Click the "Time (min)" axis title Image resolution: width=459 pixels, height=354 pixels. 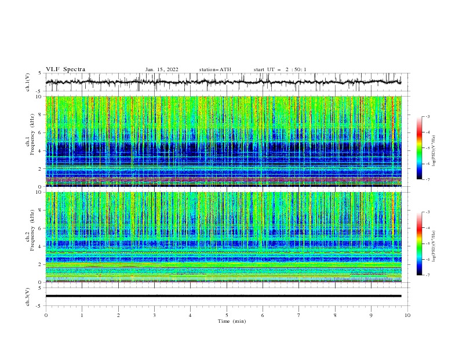[x=232, y=321]
